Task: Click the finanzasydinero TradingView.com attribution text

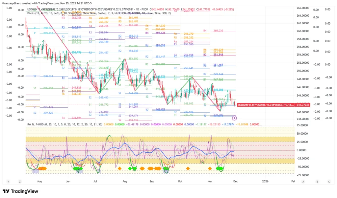Action: click(43, 3)
